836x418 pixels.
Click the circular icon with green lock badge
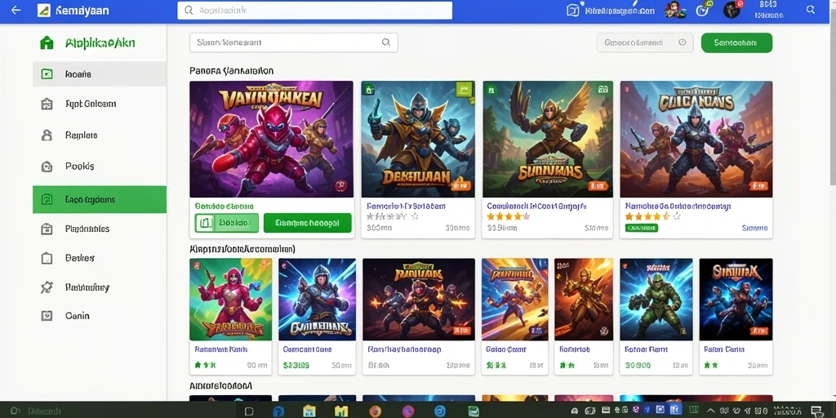pos(704,9)
